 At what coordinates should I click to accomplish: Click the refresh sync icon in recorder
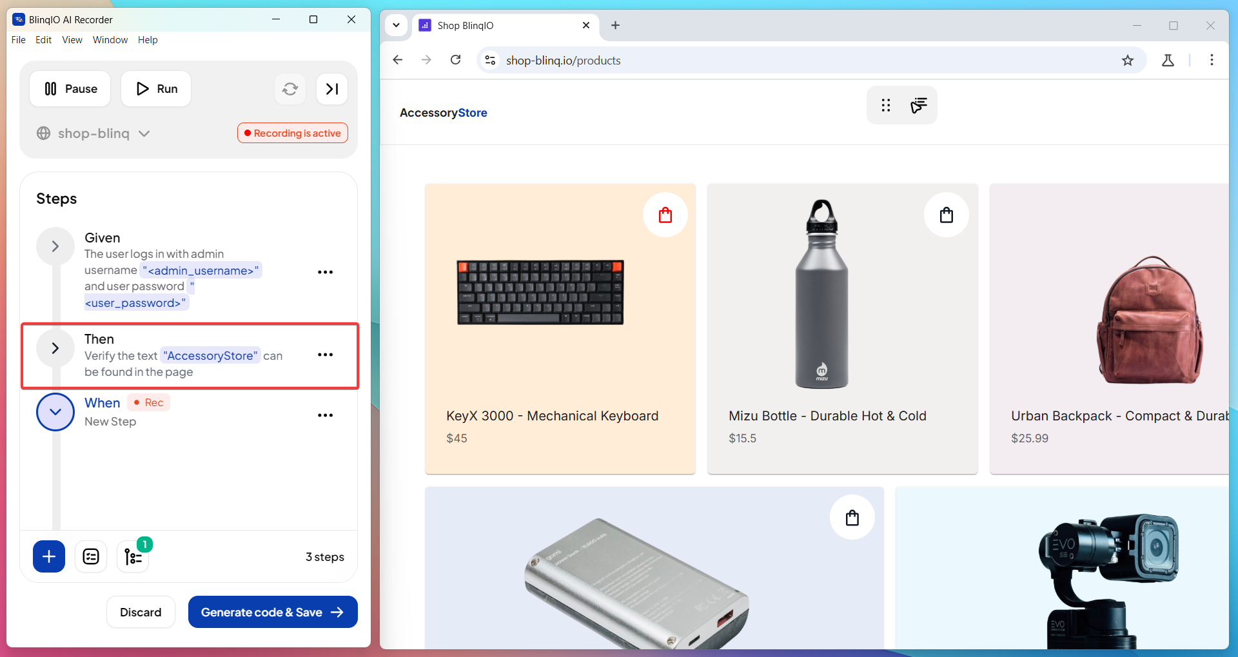point(290,89)
